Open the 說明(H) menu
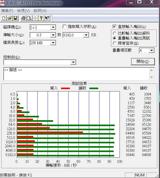The width and height of the screenshot is (160, 178). (x=40, y=11)
